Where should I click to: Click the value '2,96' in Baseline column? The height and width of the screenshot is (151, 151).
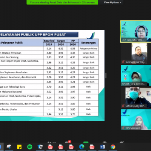tap(49, 62)
